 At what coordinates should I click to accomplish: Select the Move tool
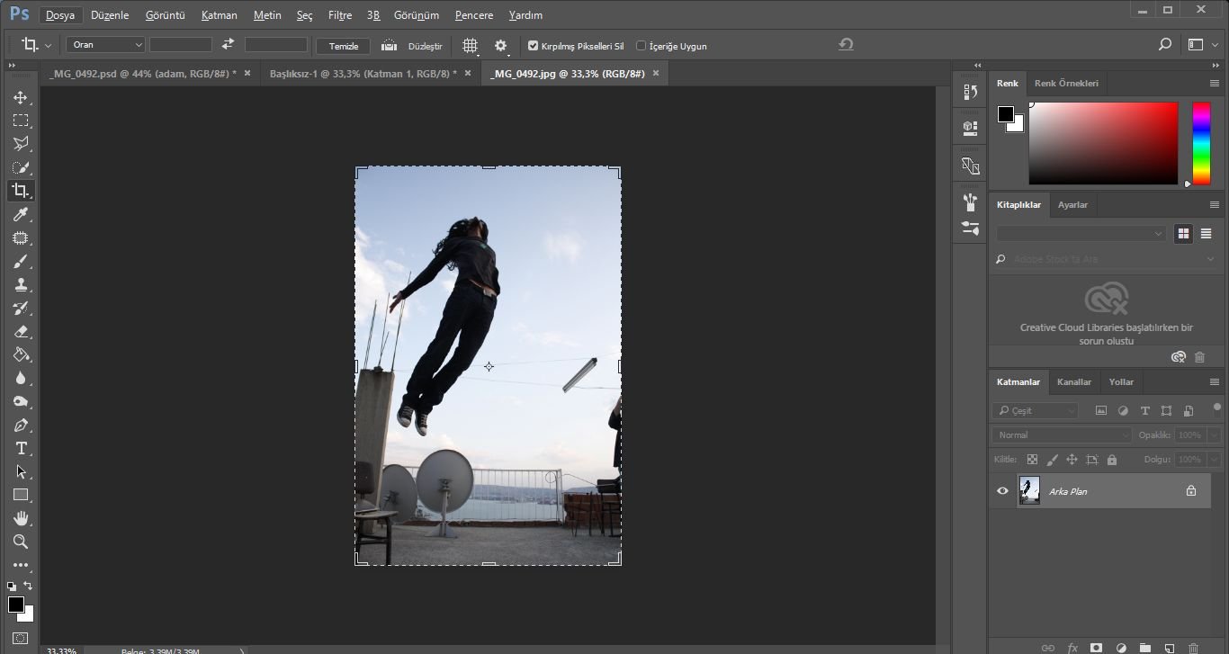point(20,97)
